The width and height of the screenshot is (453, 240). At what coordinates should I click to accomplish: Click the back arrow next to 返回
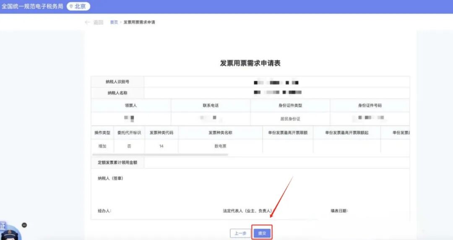click(87, 22)
